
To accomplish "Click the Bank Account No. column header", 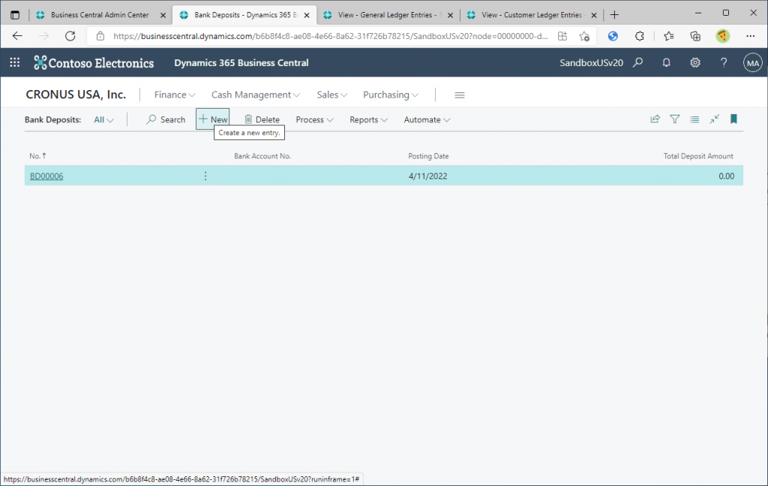I will click(262, 156).
